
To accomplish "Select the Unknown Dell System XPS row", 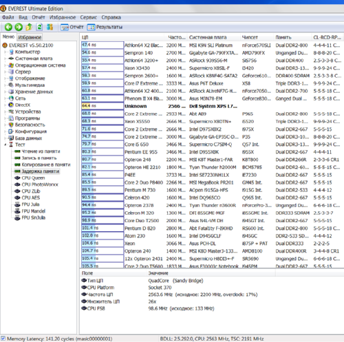I will (211, 106).
